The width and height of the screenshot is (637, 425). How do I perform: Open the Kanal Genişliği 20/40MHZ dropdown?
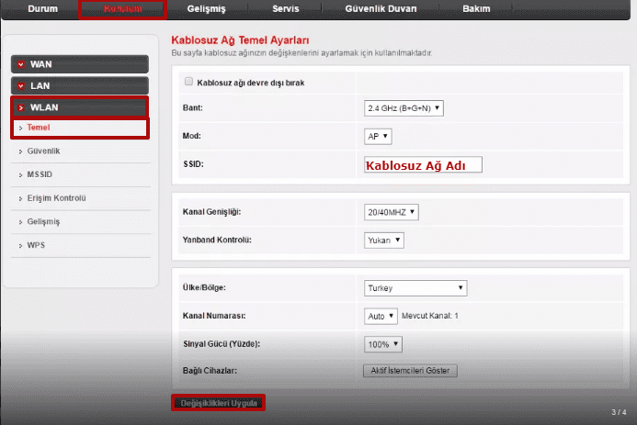pos(392,212)
